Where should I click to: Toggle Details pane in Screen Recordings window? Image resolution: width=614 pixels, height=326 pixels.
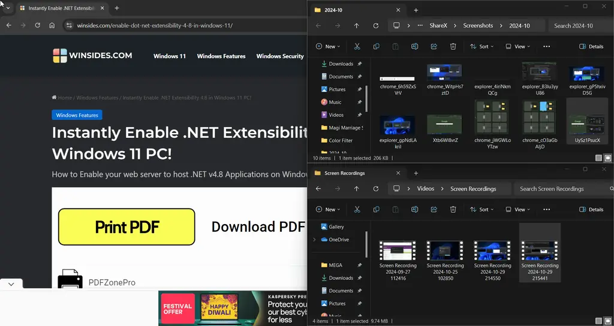591,209
